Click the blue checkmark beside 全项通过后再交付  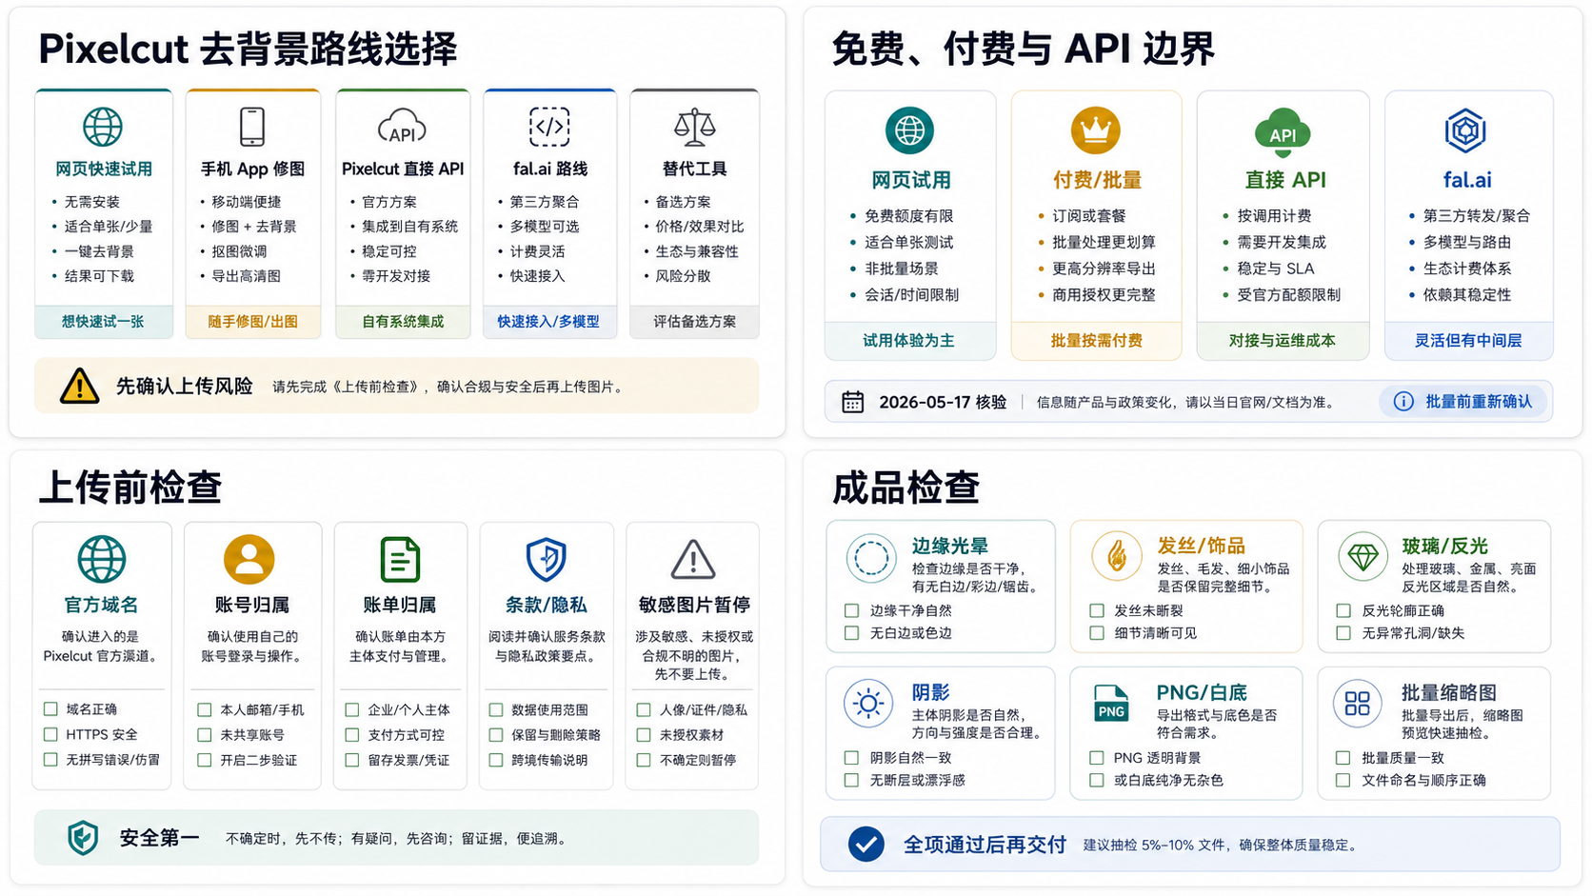(866, 844)
